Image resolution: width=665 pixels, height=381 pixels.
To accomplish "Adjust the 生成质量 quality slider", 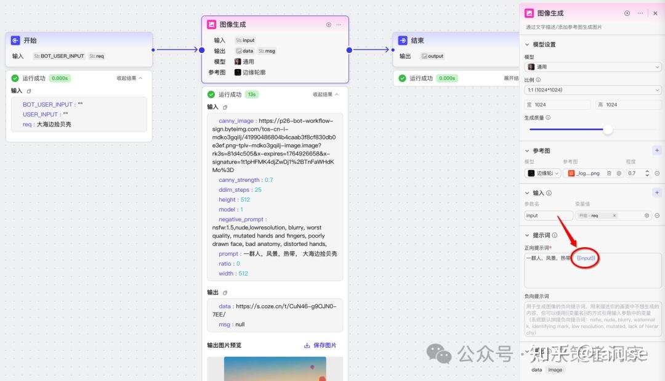I will pos(608,129).
